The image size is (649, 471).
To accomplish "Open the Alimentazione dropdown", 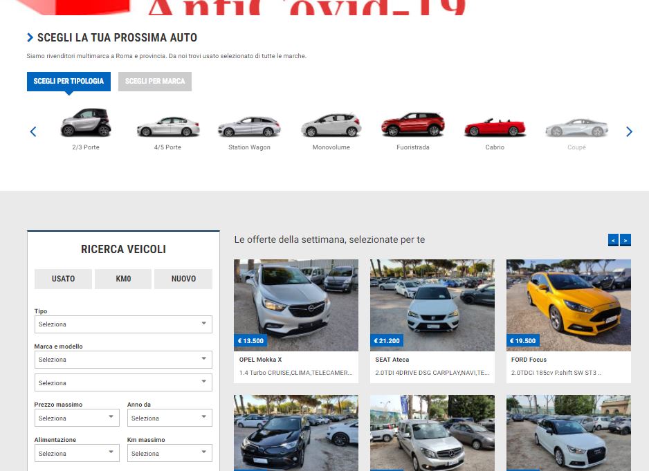I will (77, 453).
